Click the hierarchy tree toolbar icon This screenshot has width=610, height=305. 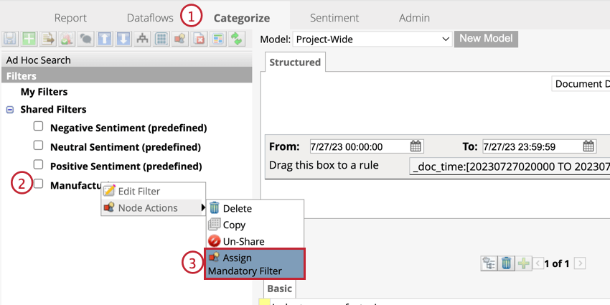click(142, 39)
